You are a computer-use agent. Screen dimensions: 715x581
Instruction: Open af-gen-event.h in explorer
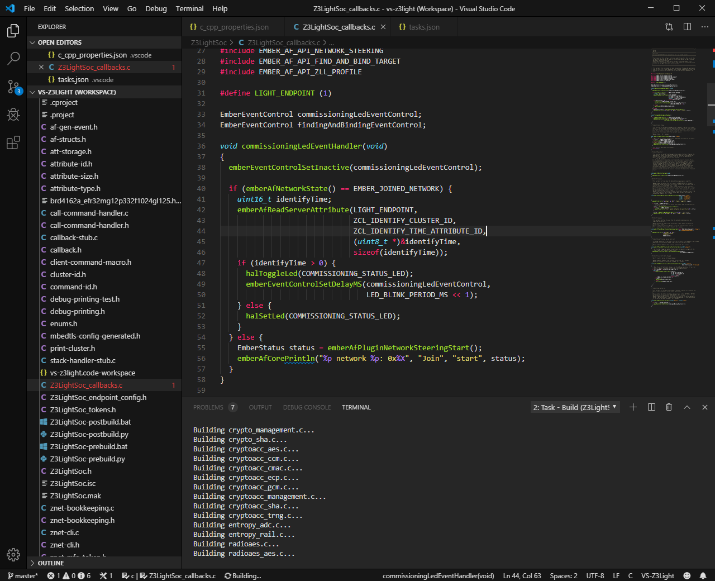pyautogui.click(x=104, y=127)
